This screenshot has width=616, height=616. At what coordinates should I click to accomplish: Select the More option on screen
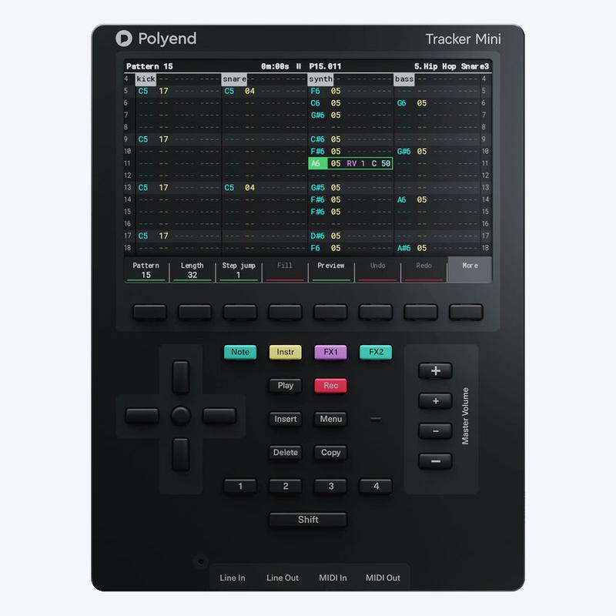[470, 269]
